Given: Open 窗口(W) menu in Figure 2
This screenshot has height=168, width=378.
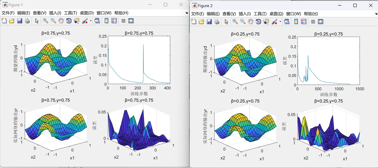Looking at the screenshot, I should 293,14.
